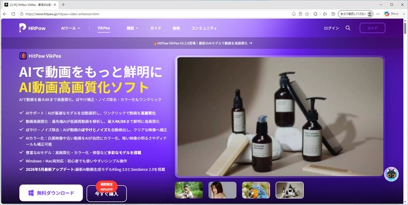The image size is (408, 205).
Task: Click the 無料ダウンロード button
Action: [x=51, y=193]
